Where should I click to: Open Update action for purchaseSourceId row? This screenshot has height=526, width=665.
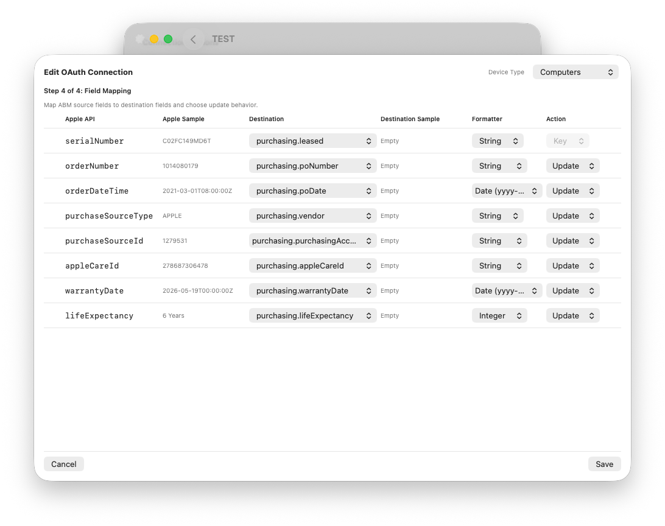pyautogui.click(x=572, y=240)
